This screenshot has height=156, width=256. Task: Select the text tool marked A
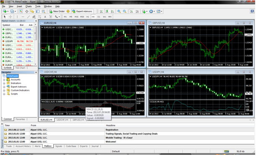click(45, 17)
